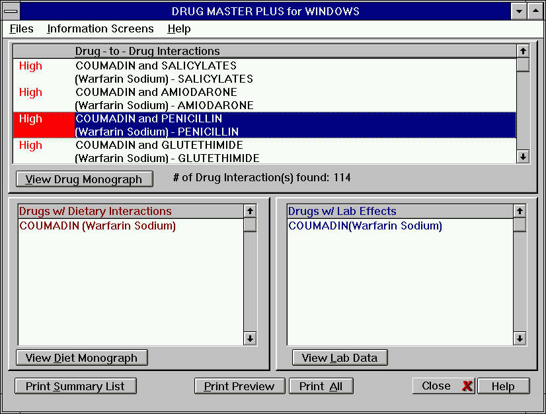Viewport: 546px width, 414px height.
Task: Click High severity label for AMIODARONE row
Action: (30, 92)
